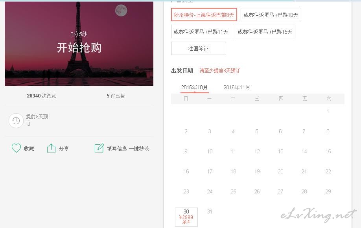Image resolution: width=361 pixels, height=228 pixels.
Task: Click calendar date 15
Action: (x=328, y=151)
